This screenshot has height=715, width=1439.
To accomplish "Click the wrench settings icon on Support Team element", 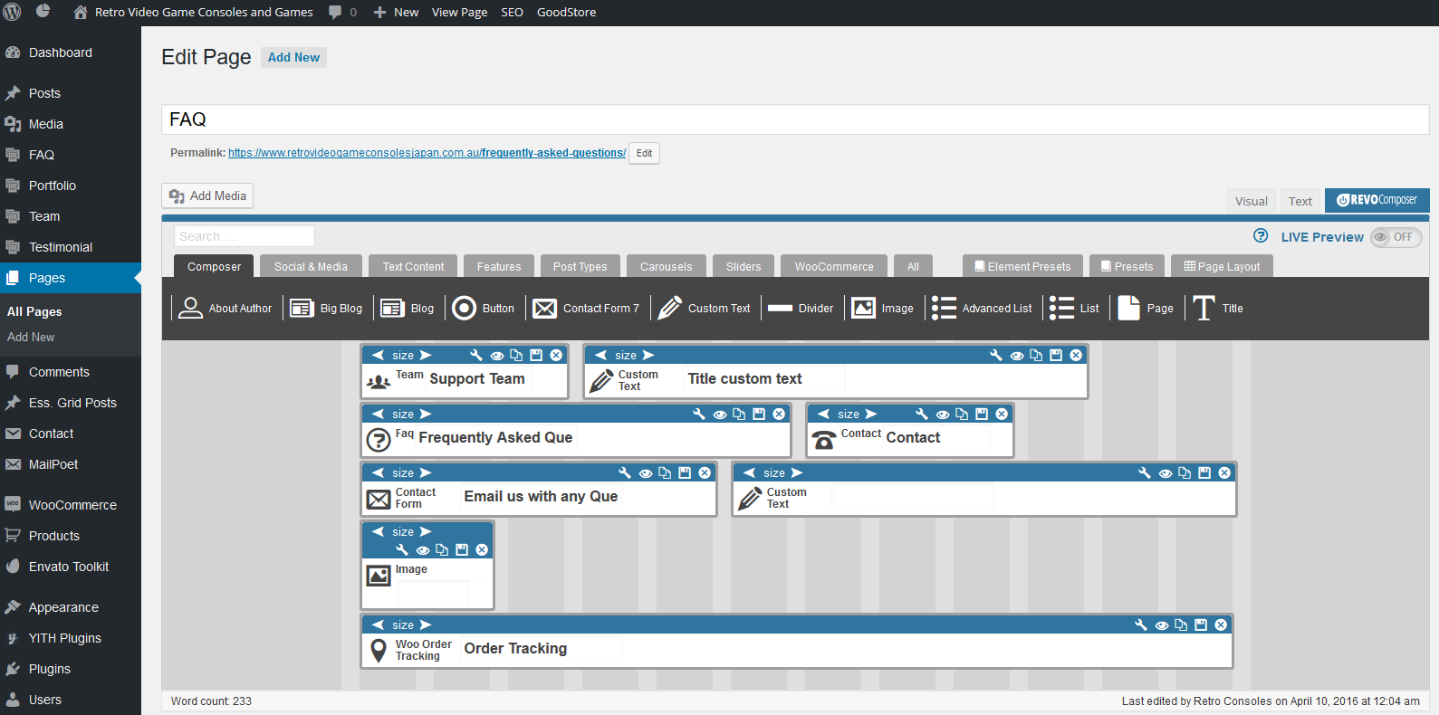I will [476, 356].
